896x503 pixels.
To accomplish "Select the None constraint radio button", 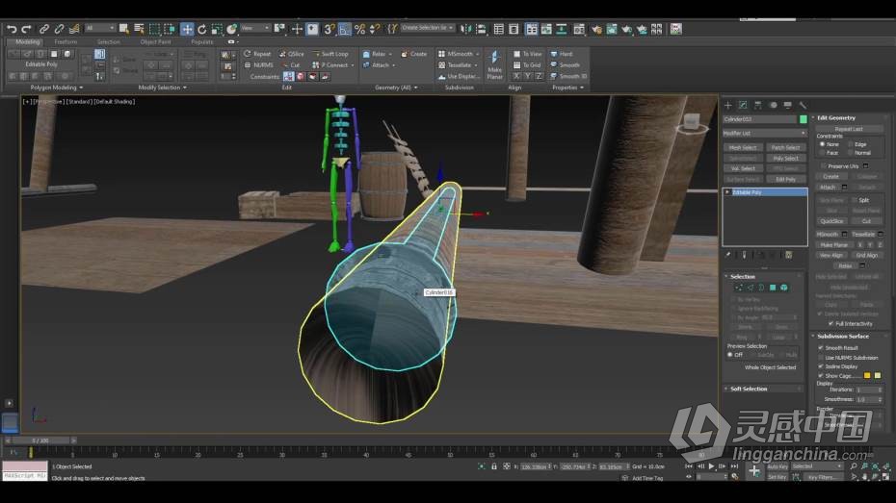I will (822, 144).
